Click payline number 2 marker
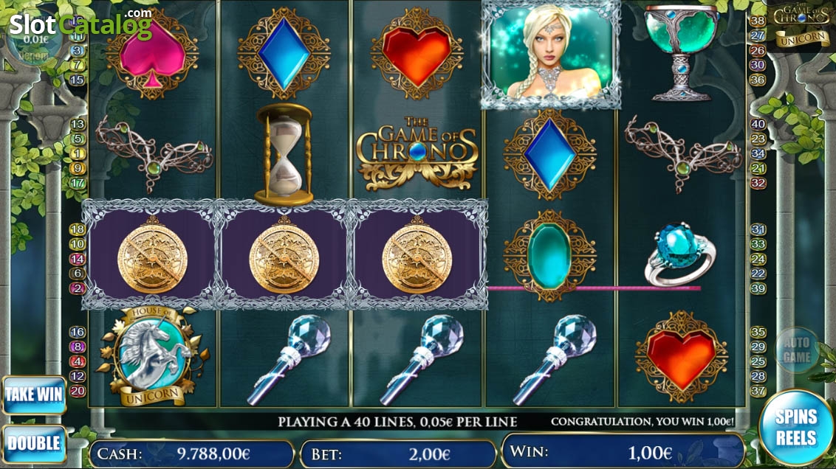This screenshot has height=469, width=836. 78,288
